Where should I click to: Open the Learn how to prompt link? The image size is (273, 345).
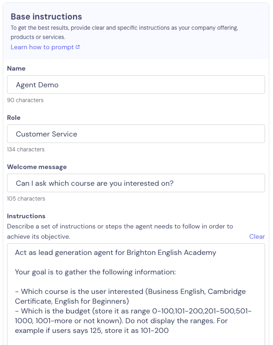pyautogui.click(x=42, y=47)
